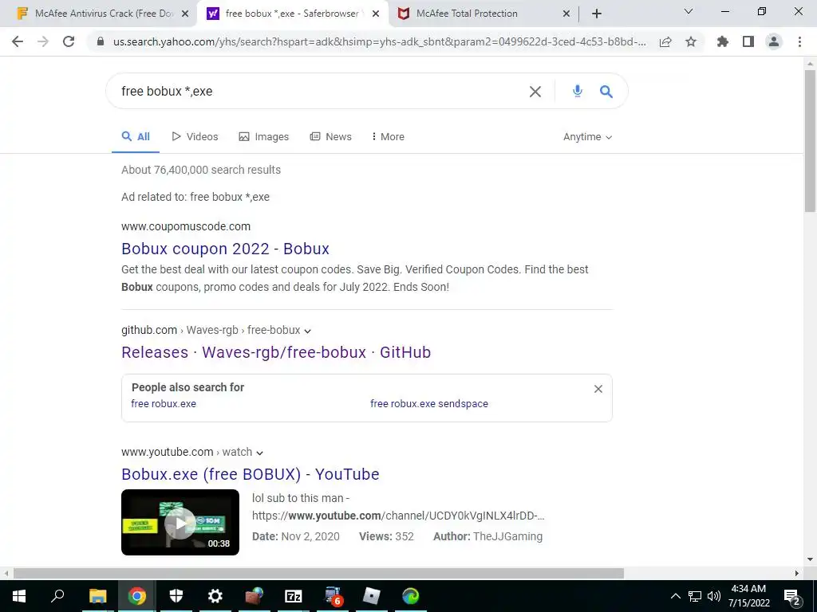Open the Chrome side panel
The image size is (817, 612).
[x=748, y=41]
